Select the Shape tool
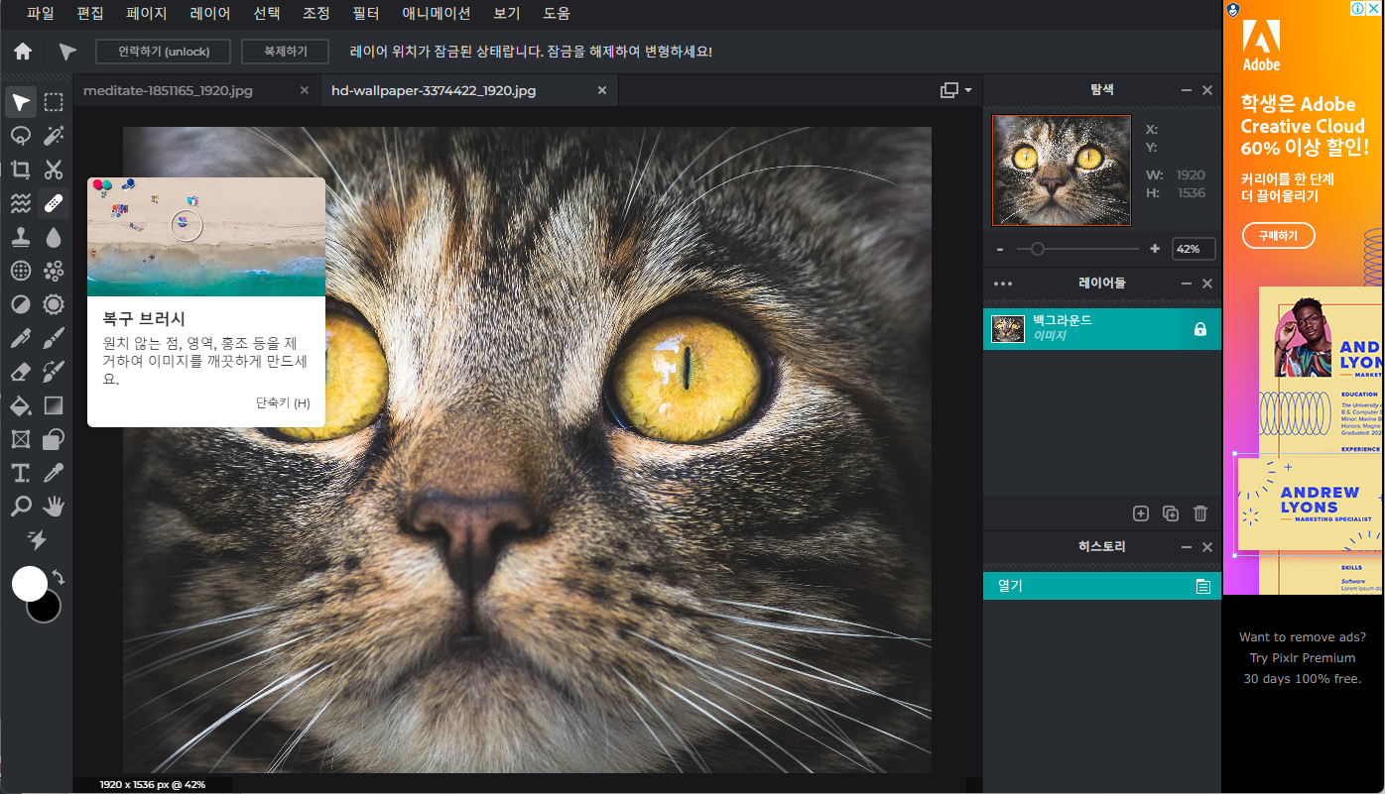The width and height of the screenshot is (1385, 794). click(x=54, y=439)
